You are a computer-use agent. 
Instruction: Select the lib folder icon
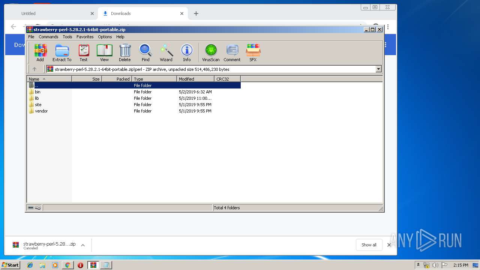31,98
